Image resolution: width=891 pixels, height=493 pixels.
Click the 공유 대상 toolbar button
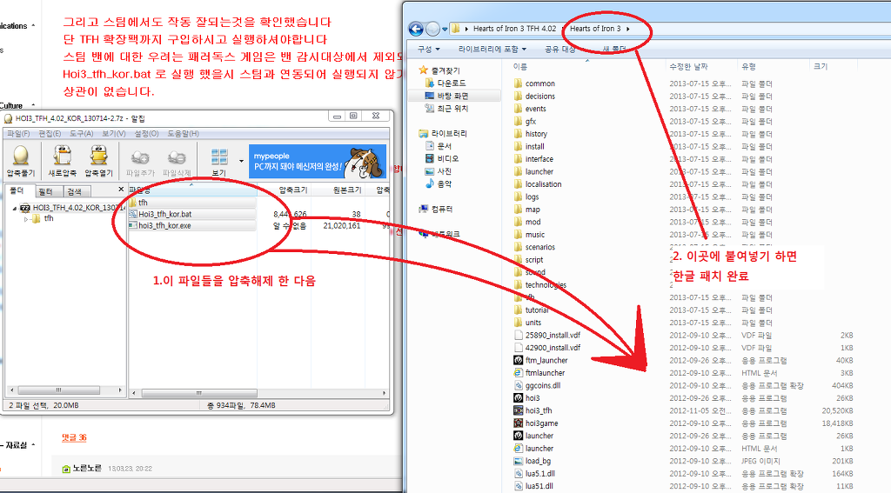tap(560, 50)
